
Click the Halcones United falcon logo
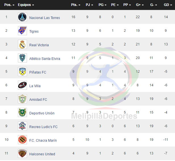(22, 153)
